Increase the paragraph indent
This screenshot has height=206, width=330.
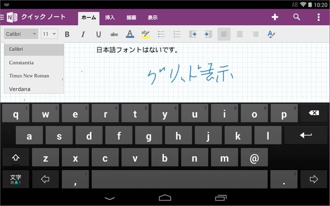[x=208, y=34]
